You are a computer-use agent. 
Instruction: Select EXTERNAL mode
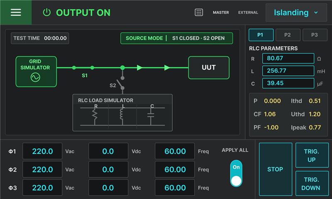click(248, 12)
